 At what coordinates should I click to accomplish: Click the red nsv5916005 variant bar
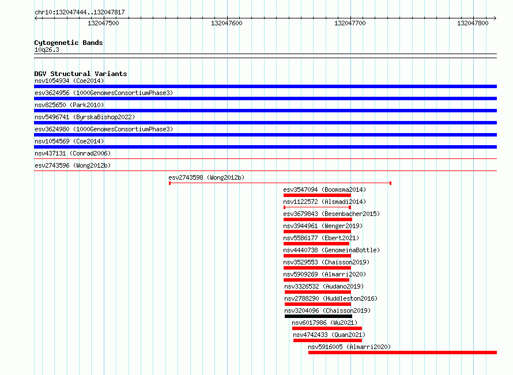402,353
